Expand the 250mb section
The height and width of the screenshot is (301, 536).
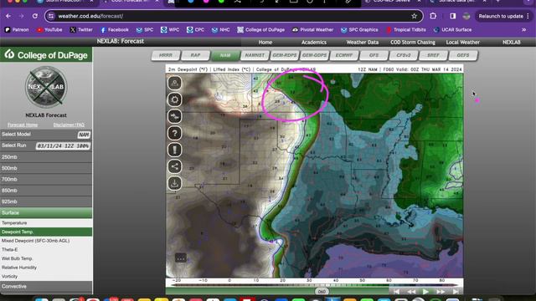[46, 157]
